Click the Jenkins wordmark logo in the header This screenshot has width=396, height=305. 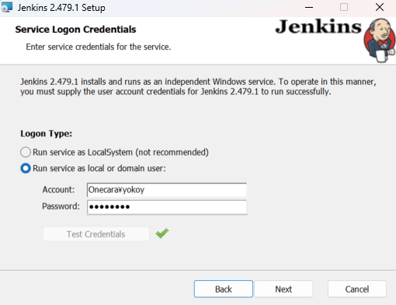click(318, 26)
